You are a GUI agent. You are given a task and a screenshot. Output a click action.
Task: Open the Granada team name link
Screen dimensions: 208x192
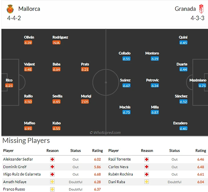[185, 9]
